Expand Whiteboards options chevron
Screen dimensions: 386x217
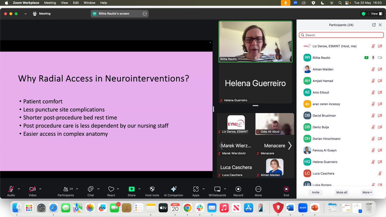pos(225,189)
